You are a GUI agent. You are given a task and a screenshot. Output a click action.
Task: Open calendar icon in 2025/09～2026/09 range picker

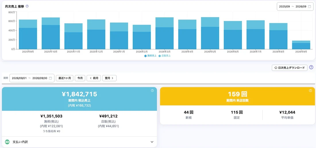click(309, 6)
